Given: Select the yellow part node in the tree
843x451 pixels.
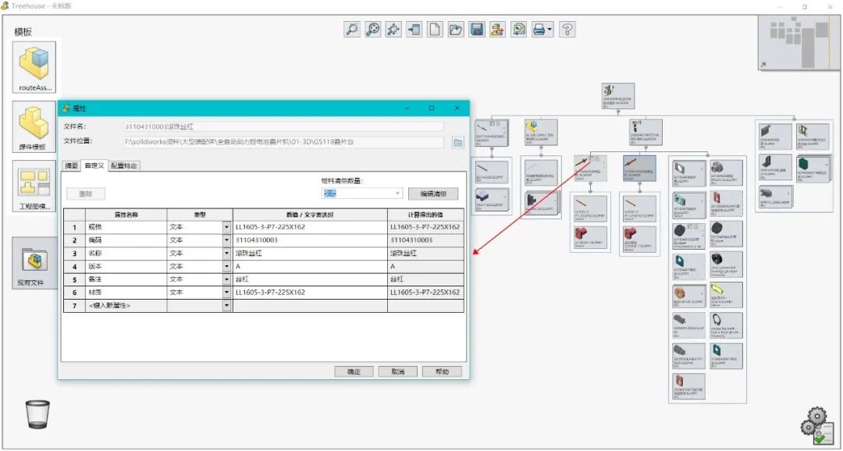Looking at the screenshot, I should coord(727,295).
